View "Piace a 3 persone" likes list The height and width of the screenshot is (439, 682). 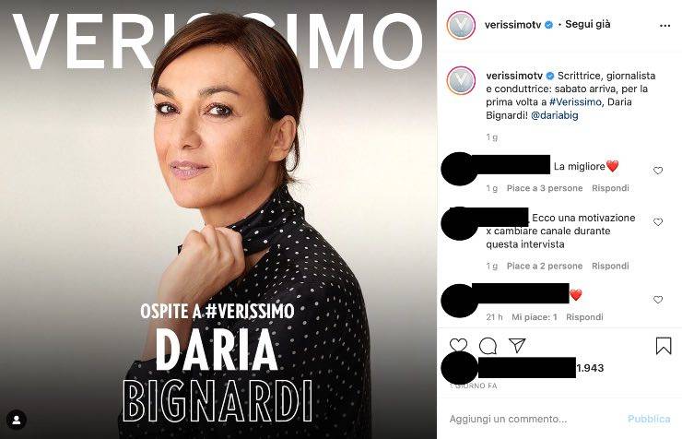tap(545, 188)
